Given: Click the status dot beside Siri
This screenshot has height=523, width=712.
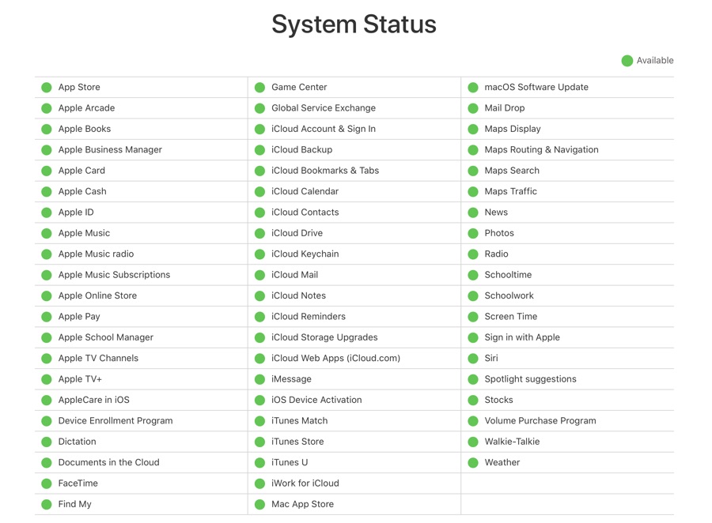Looking at the screenshot, I should (x=473, y=359).
